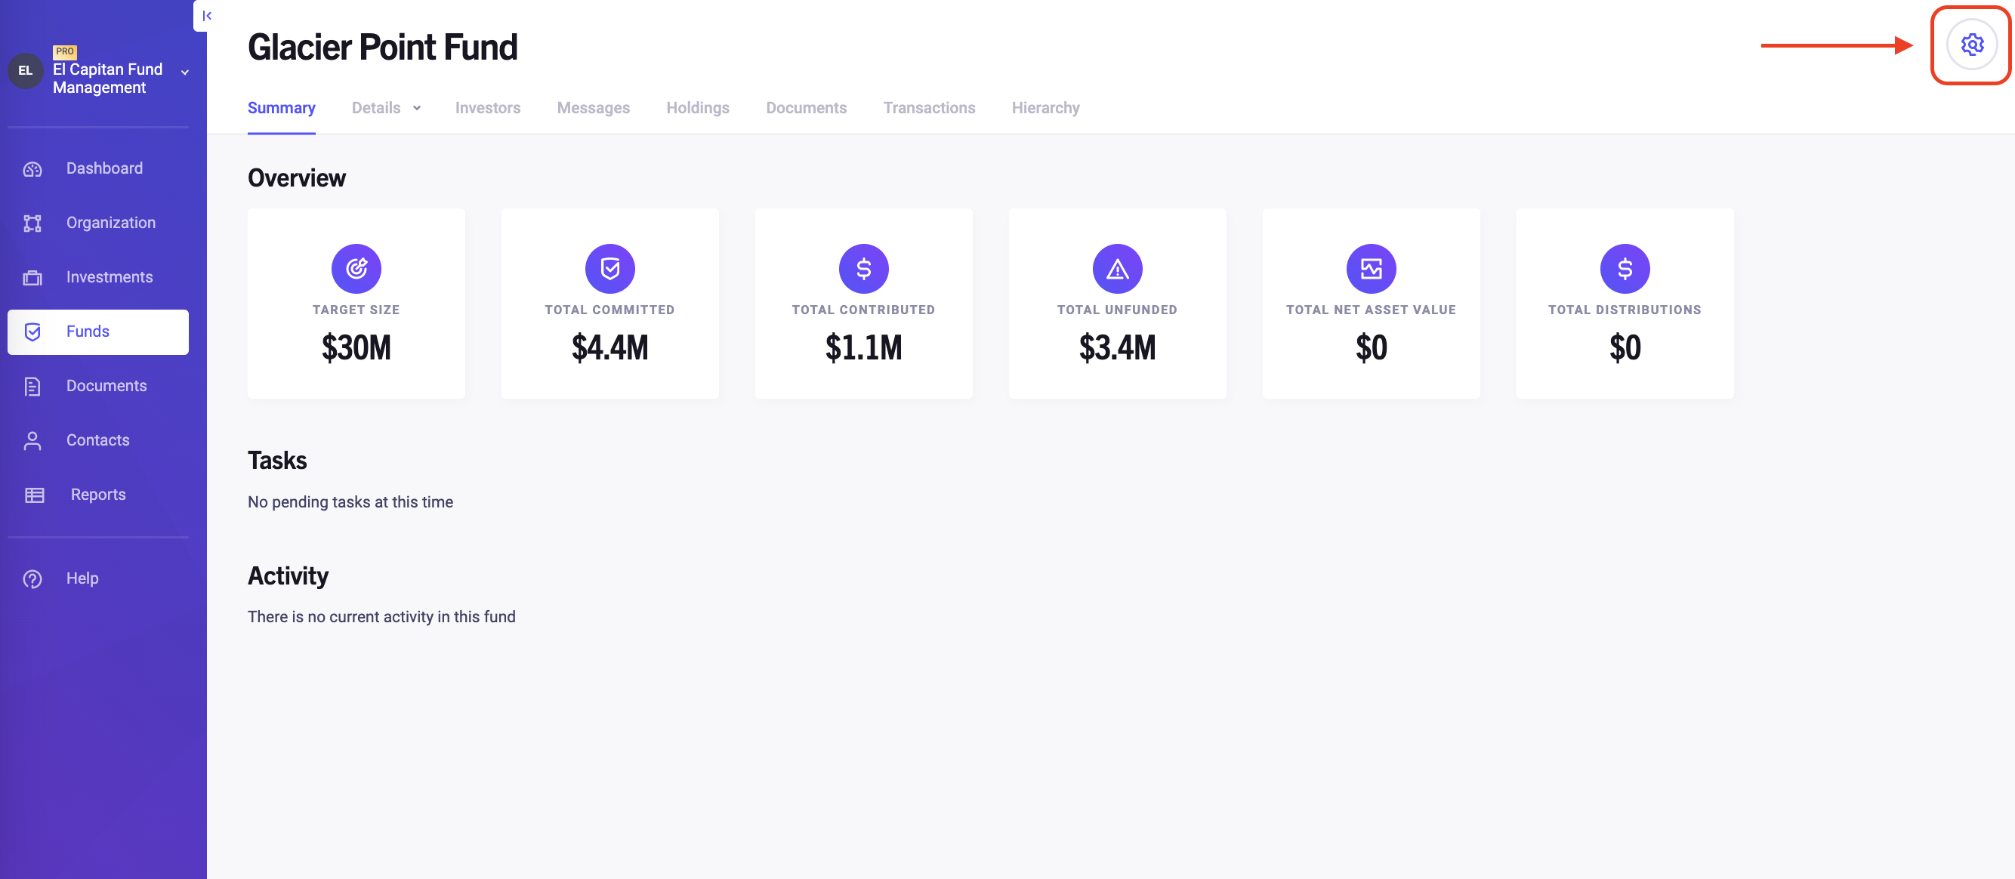Viewport: 2015px width, 879px height.
Task: Click the $0 total net asset value
Action: click(1371, 347)
